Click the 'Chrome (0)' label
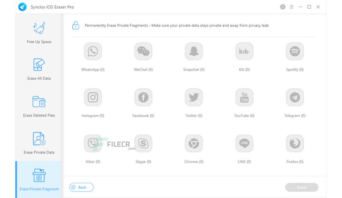 tap(193, 162)
